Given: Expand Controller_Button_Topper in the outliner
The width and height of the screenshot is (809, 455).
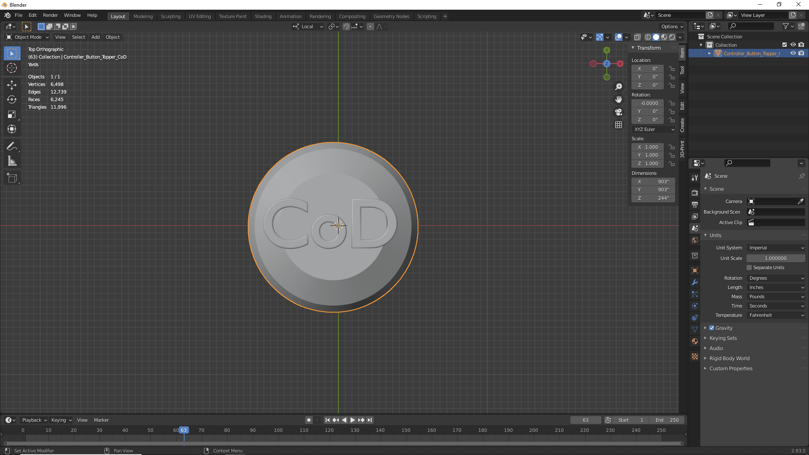Looking at the screenshot, I should pyautogui.click(x=710, y=54).
